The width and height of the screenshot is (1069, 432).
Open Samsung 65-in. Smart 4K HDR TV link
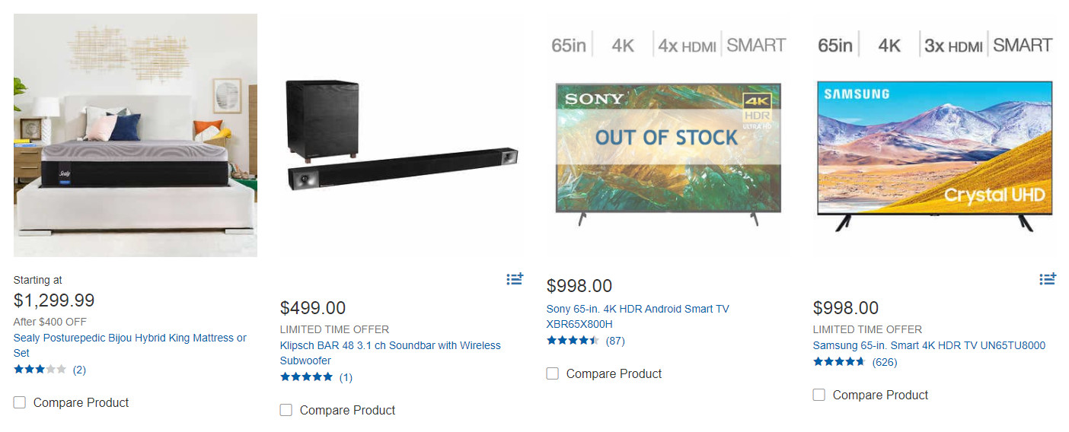(x=929, y=345)
